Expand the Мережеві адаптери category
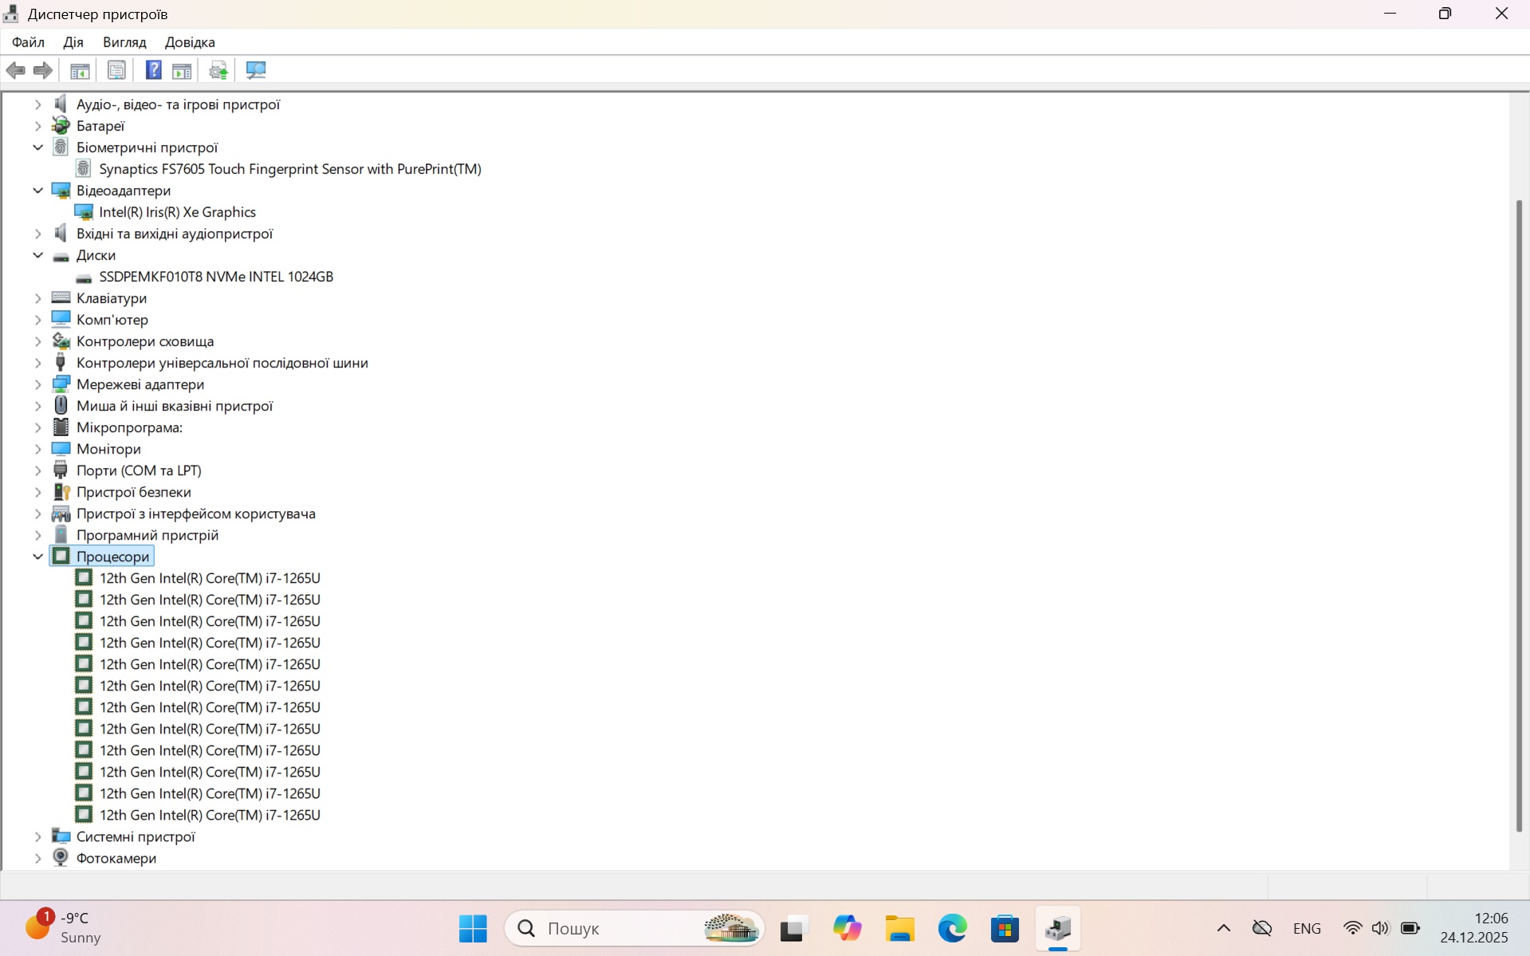The image size is (1530, 956). point(37,384)
